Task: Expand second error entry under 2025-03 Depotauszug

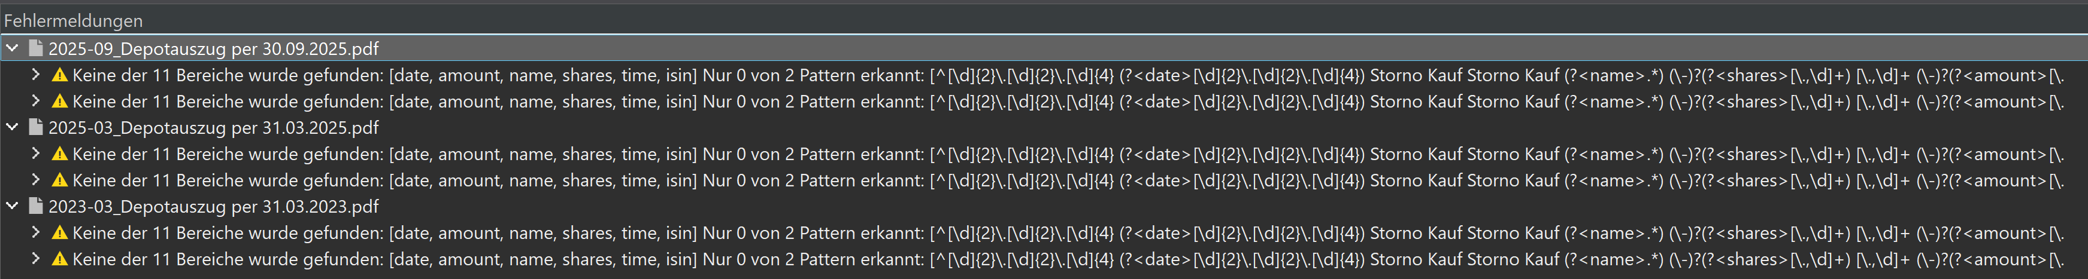Action: [x=36, y=180]
